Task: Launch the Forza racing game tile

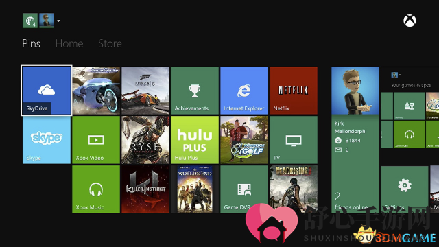Action: tap(145, 91)
